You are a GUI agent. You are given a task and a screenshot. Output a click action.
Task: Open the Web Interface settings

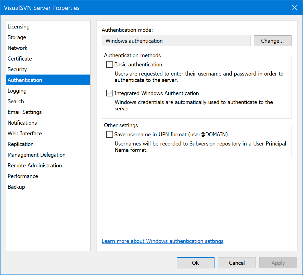point(25,134)
